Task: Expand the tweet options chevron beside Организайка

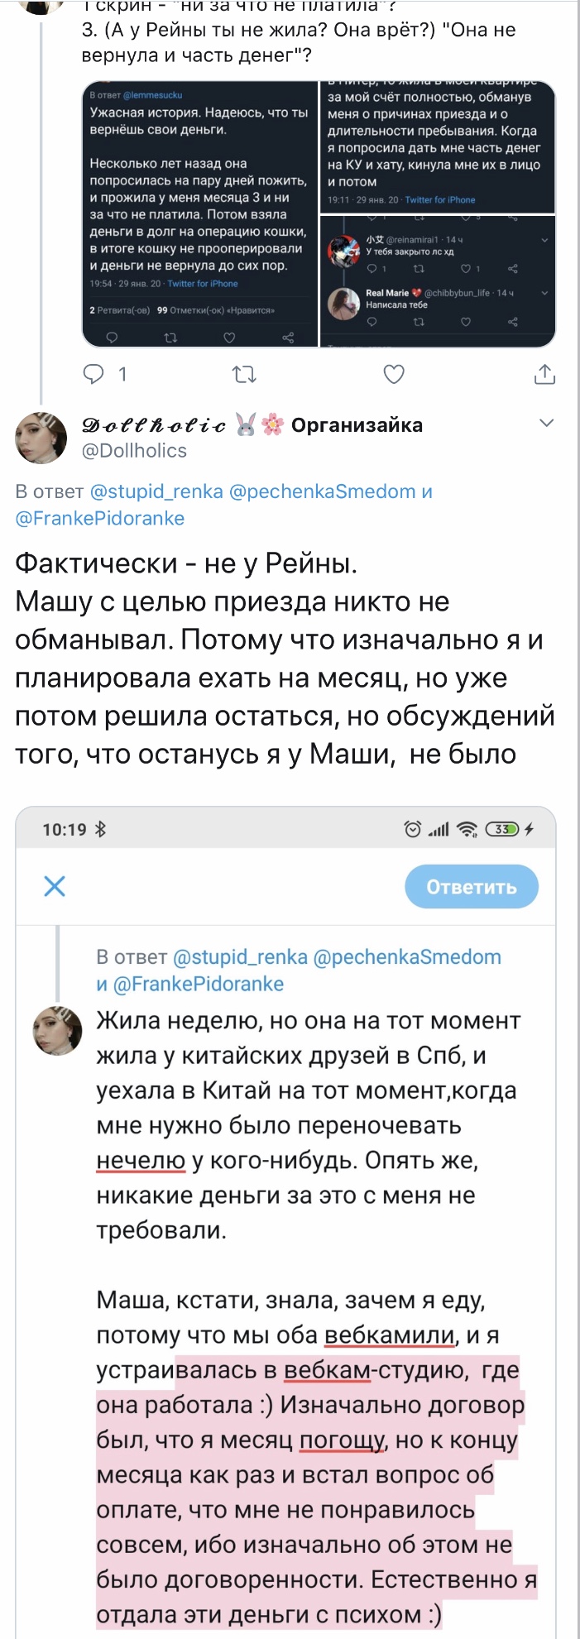Action: pyautogui.click(x=546, y=424)
